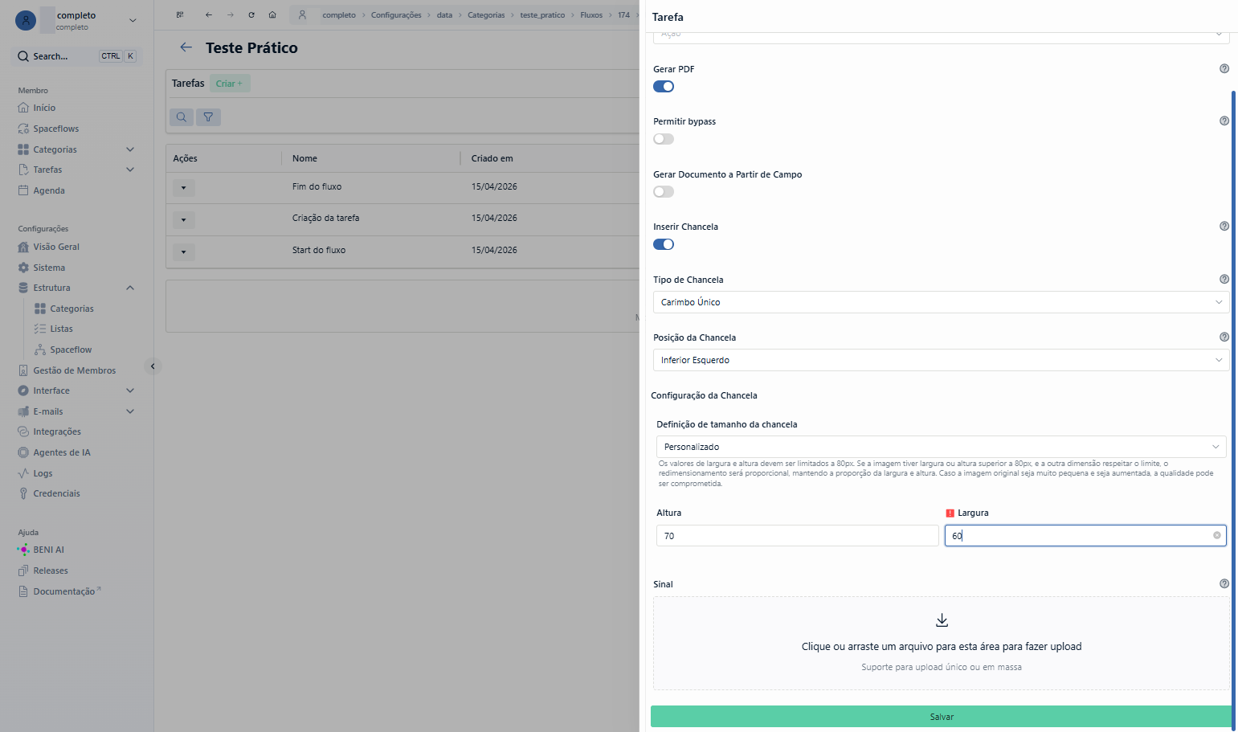Disable the Gerar PDF toggle
The image size is (1238, 732).
pyautogui.click(x=664, y=87)
